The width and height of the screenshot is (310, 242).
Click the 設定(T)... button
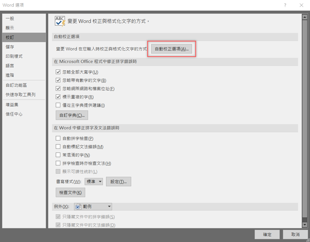click(119, 181)
